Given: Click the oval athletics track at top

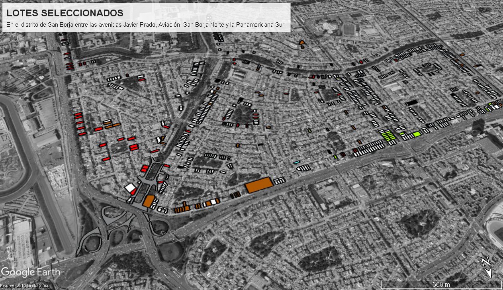Looking at the screenshot, I should click(349, 28).
